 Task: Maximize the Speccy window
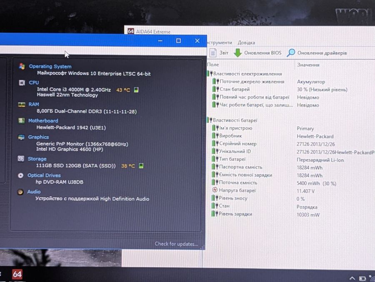(178, 41)
